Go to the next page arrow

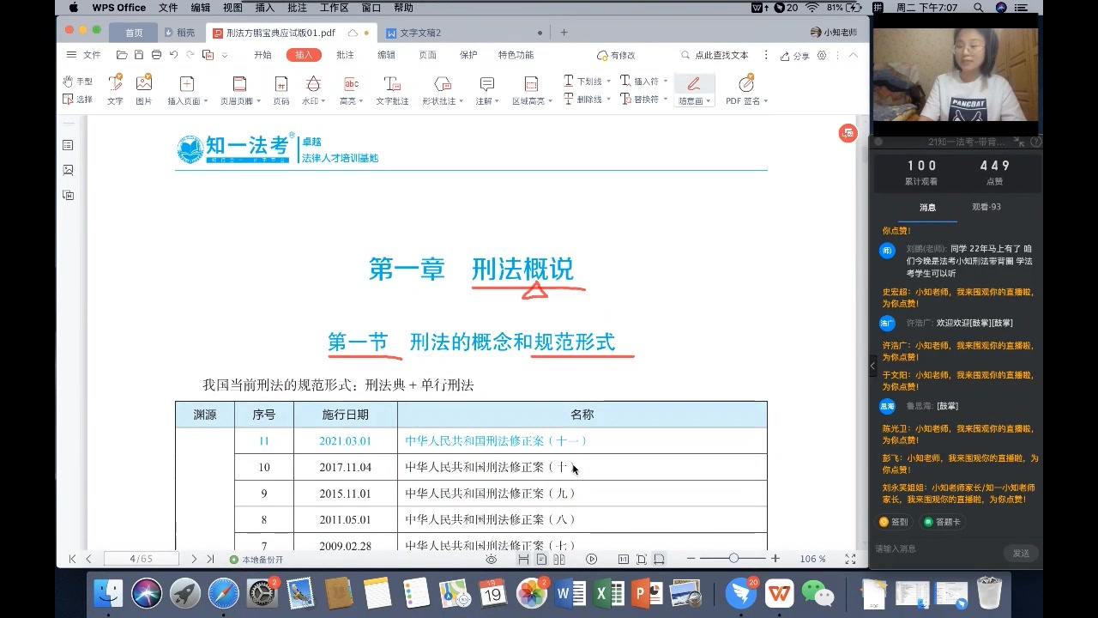(x=194, y=559)
